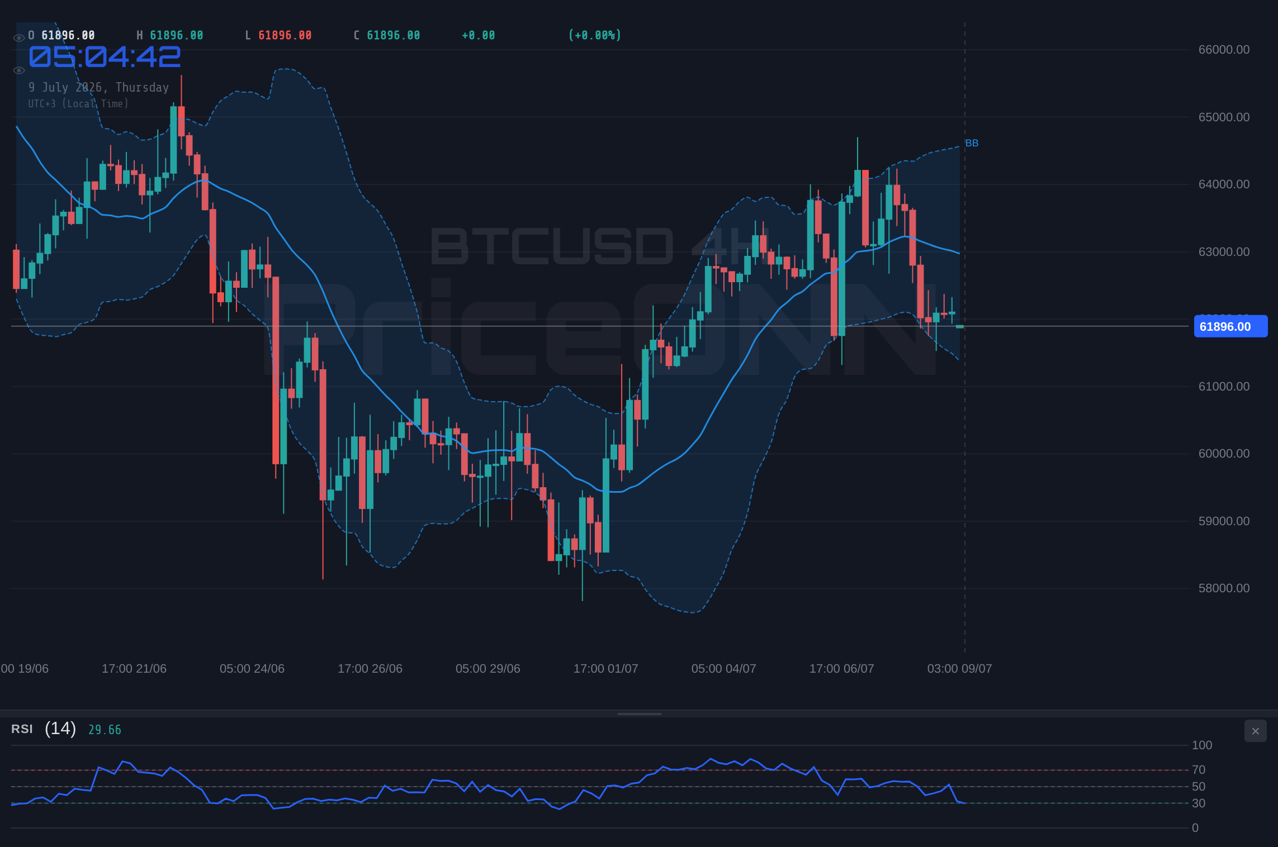Screen dimensions: 1278x847
Task: Click the high value next to H
Action: coord(177,35)
